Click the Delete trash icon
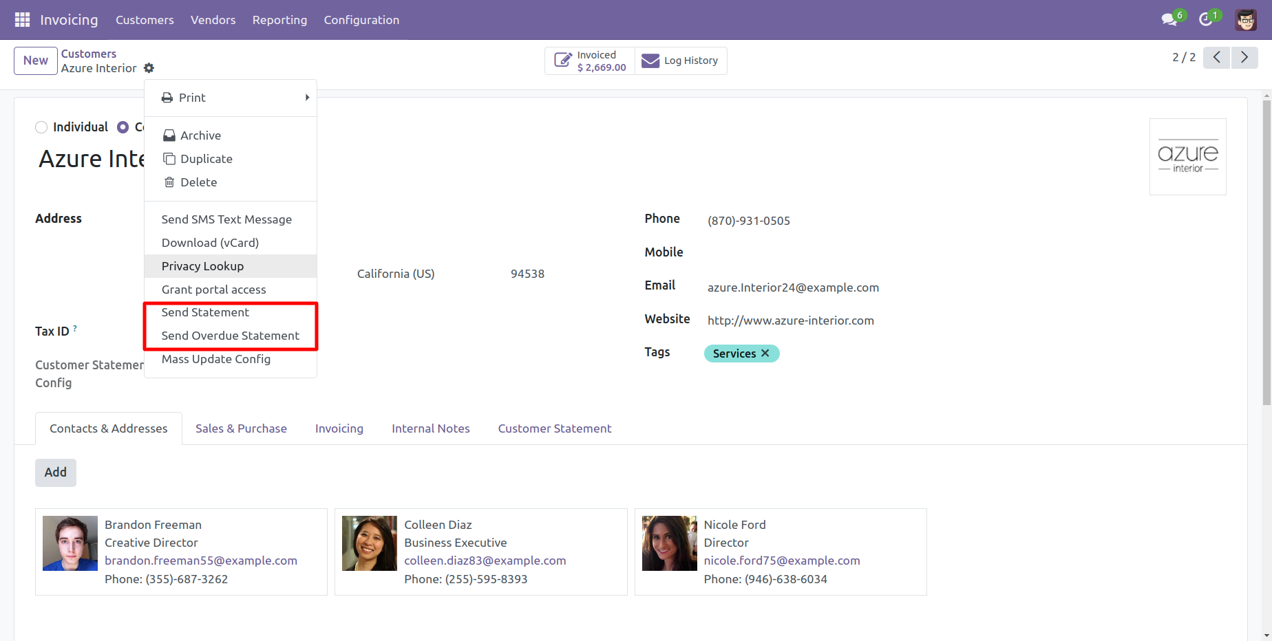This screenshot has height=641, width=1272. (169, 182)
